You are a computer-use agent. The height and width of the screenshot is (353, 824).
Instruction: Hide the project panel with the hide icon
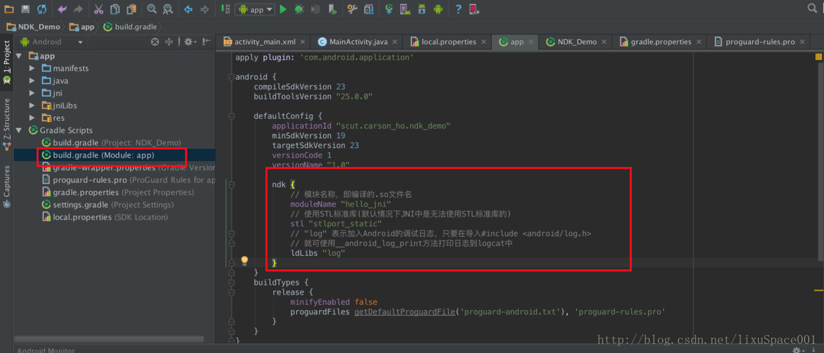point(207,41)
